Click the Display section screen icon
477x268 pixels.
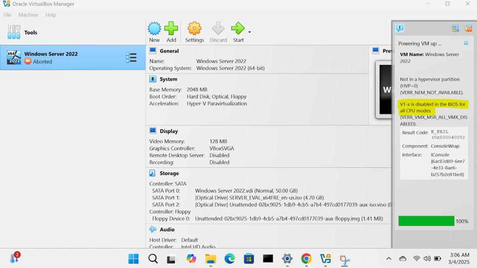(153, 131)
